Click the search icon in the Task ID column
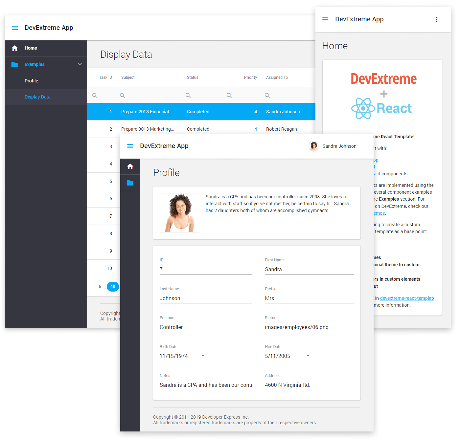 point(95,95)
